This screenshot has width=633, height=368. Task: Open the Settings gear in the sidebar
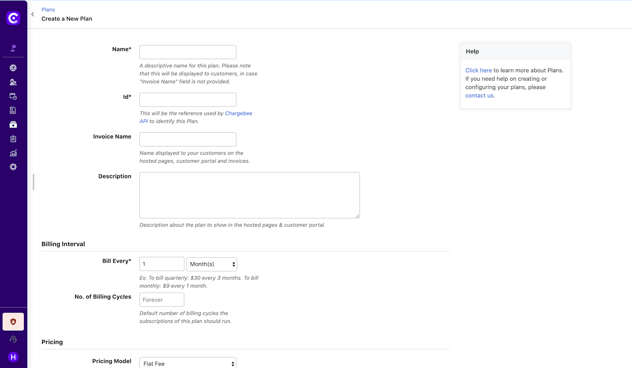point(13,166)
